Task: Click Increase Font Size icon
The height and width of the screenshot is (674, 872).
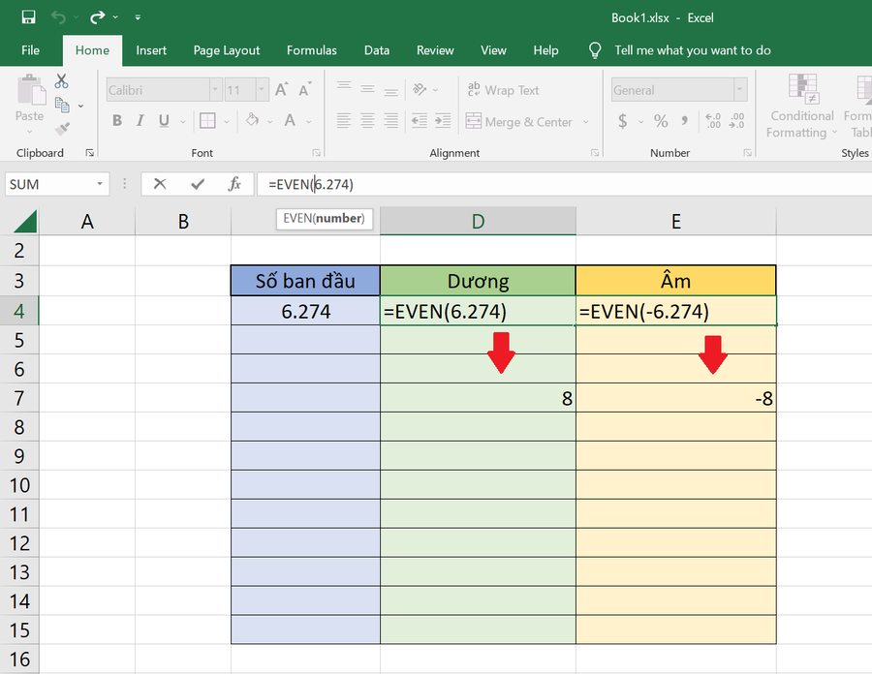Action: coord(282,89)
